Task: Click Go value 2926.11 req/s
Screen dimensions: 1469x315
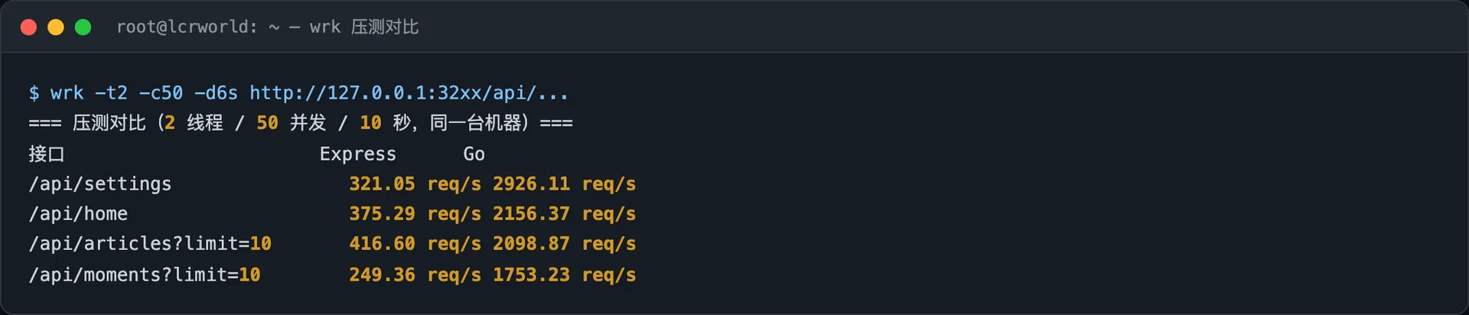Action: click(565, 184)
